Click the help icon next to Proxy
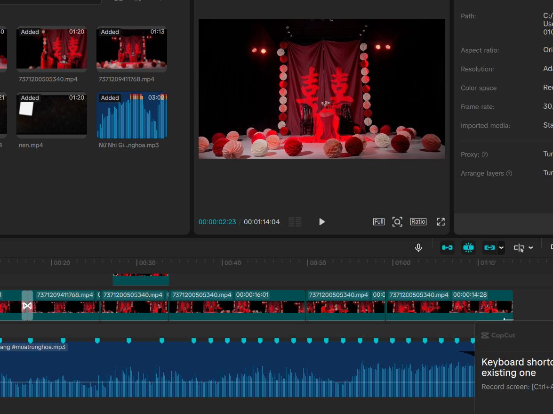The height and width of the screenshot is (414, 553). [x=485, y=154]
